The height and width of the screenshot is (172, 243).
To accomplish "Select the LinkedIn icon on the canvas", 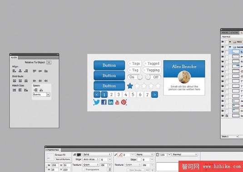I will tap(111, 102).
